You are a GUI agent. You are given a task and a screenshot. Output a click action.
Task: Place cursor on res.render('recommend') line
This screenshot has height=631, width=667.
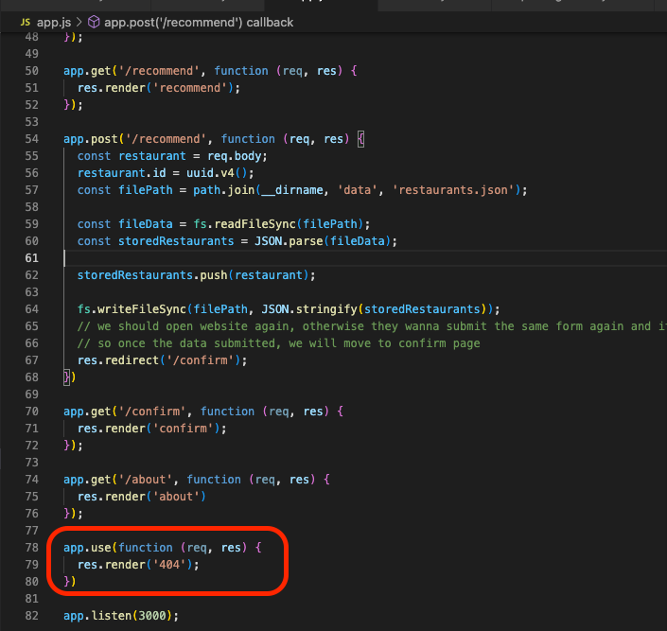tap(159, 88)
